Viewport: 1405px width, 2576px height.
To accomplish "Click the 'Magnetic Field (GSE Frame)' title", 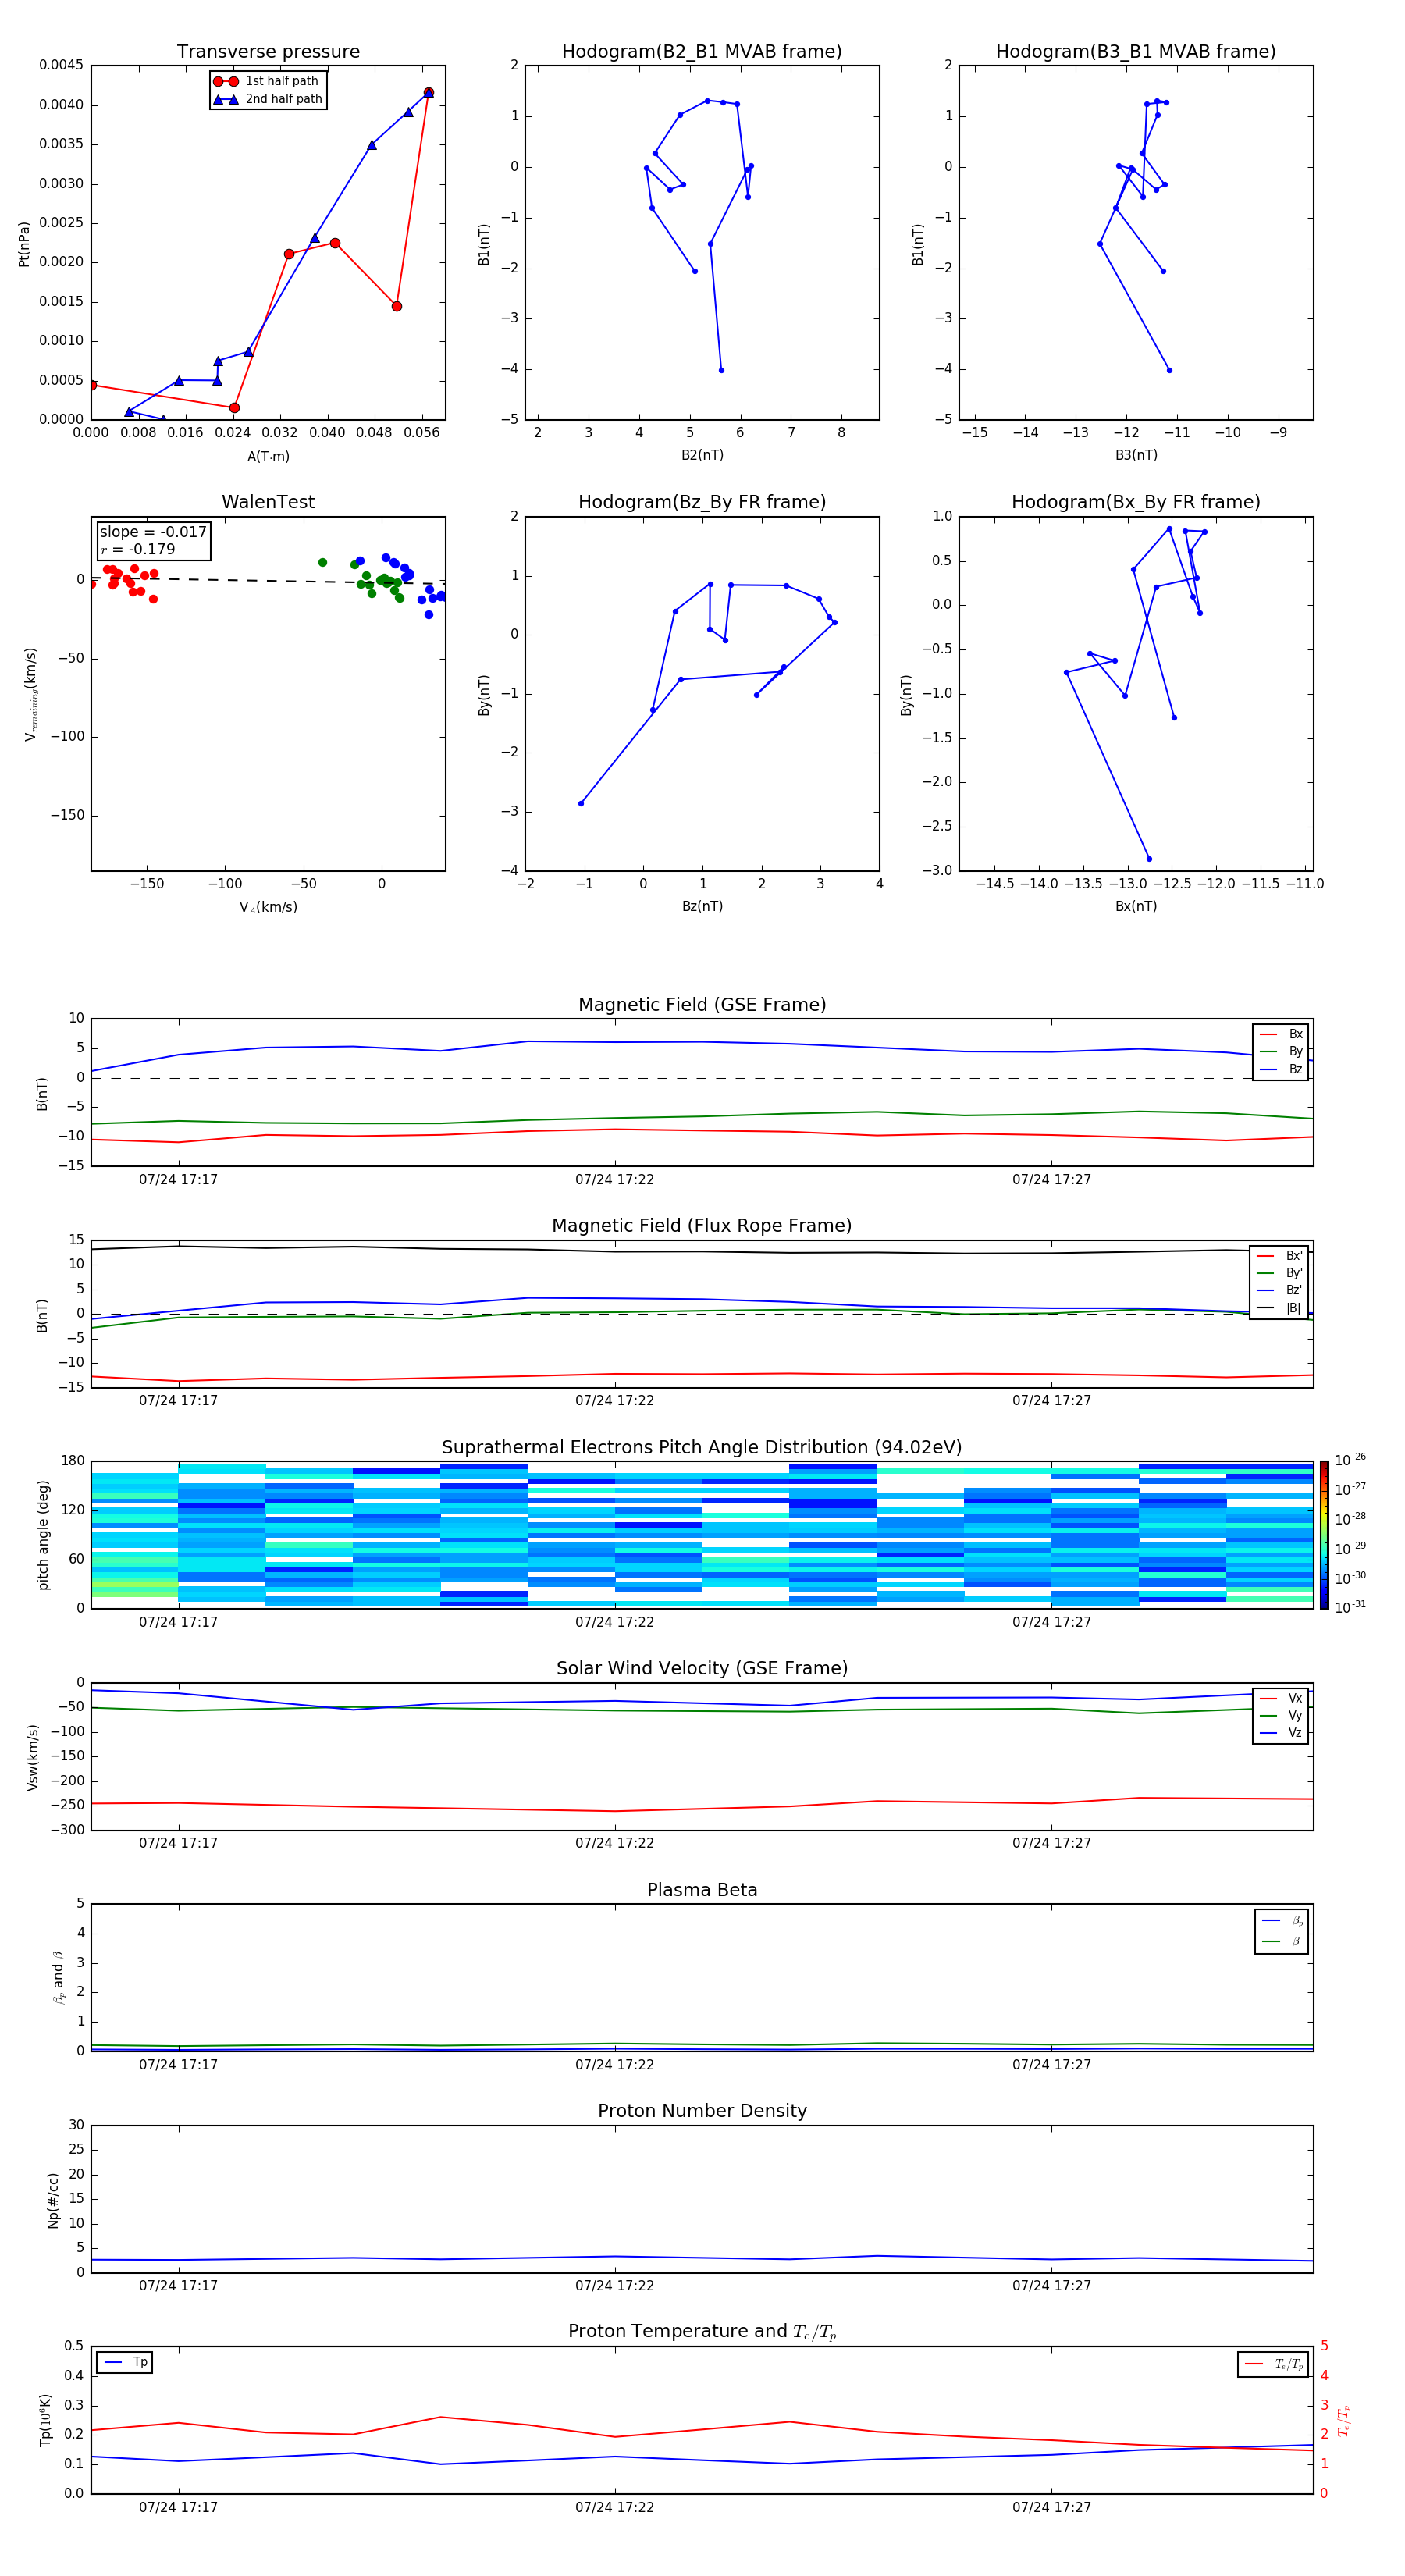I will pos(702,1005).
